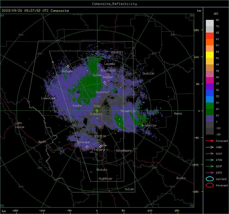Pick the bright green 20-30 dBZ swatch
The width and height of the screenshot is (229, 214).
[210, 106]
